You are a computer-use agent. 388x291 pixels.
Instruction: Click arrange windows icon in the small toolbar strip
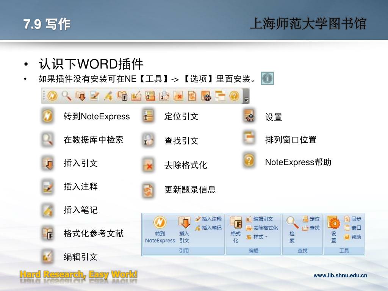(x=220, y=96)
